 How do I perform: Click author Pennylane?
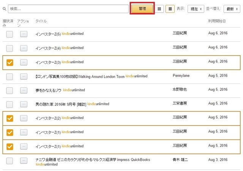(181, 75)
